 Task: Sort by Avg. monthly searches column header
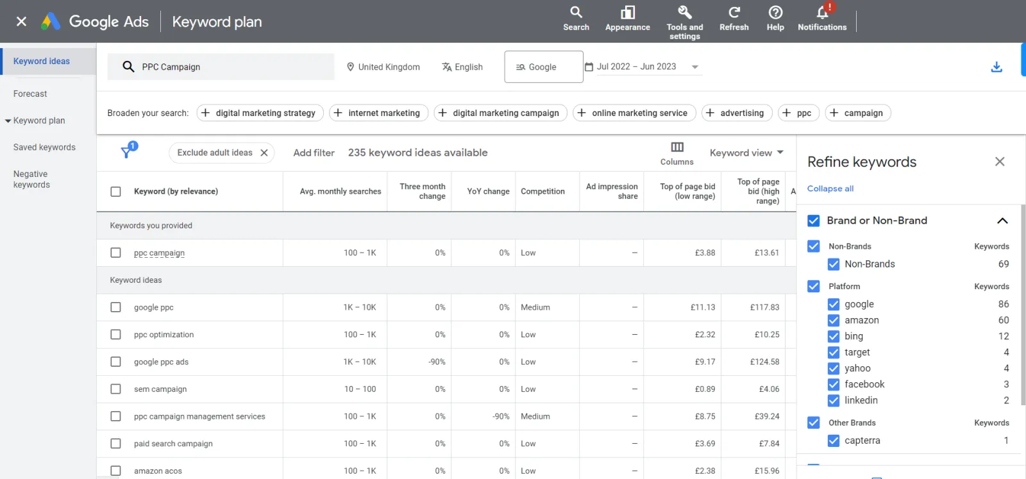point(341,191)
